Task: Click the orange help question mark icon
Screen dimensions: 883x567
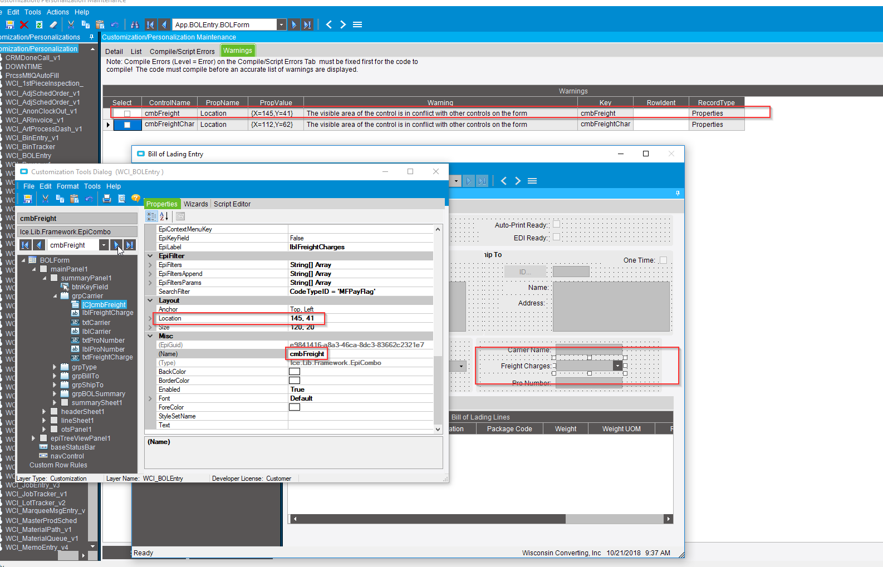Action: coord(135,198)
